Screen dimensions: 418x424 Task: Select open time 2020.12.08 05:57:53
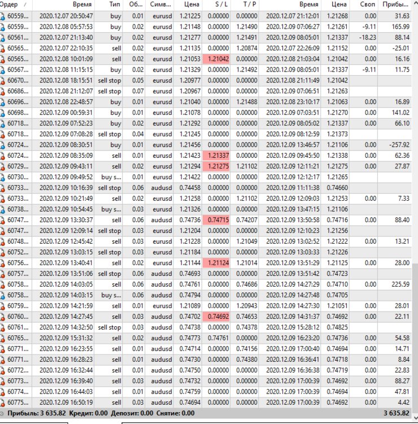66,27
